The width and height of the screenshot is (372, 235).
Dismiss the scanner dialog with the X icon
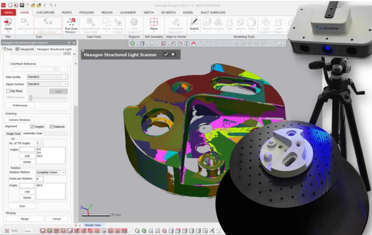click(x=173, y=54)
